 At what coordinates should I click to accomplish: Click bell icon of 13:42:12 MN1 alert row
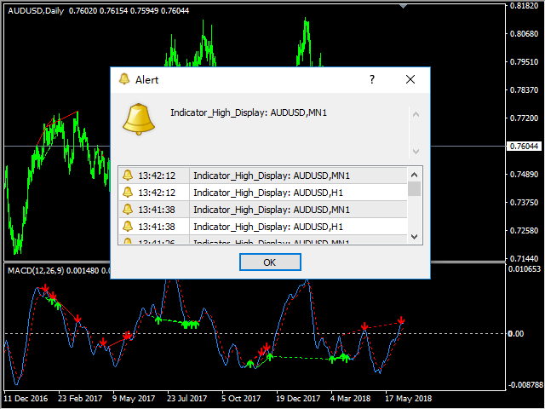(128, 176)
